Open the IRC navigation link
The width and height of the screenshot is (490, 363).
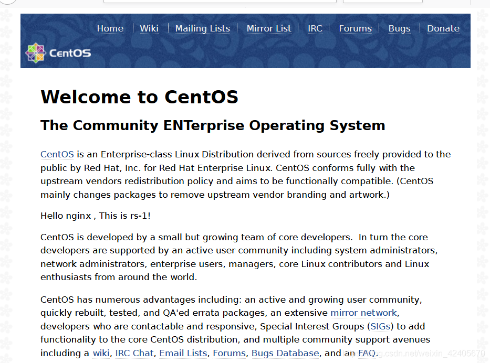tap(315, 28)
